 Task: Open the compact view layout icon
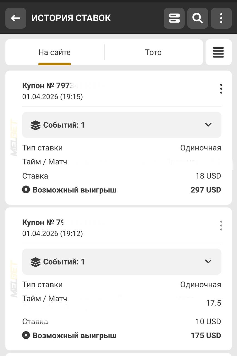point(174,18)
